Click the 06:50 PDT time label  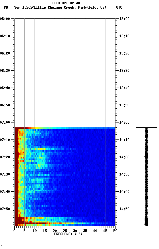pyautogui.click(x=5, y=105)
